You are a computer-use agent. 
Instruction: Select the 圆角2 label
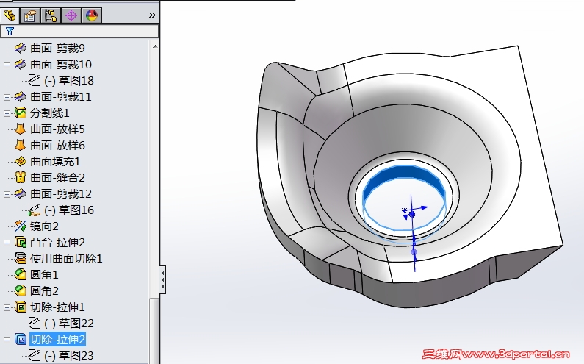pyautogui.click(x=44, y=290)
